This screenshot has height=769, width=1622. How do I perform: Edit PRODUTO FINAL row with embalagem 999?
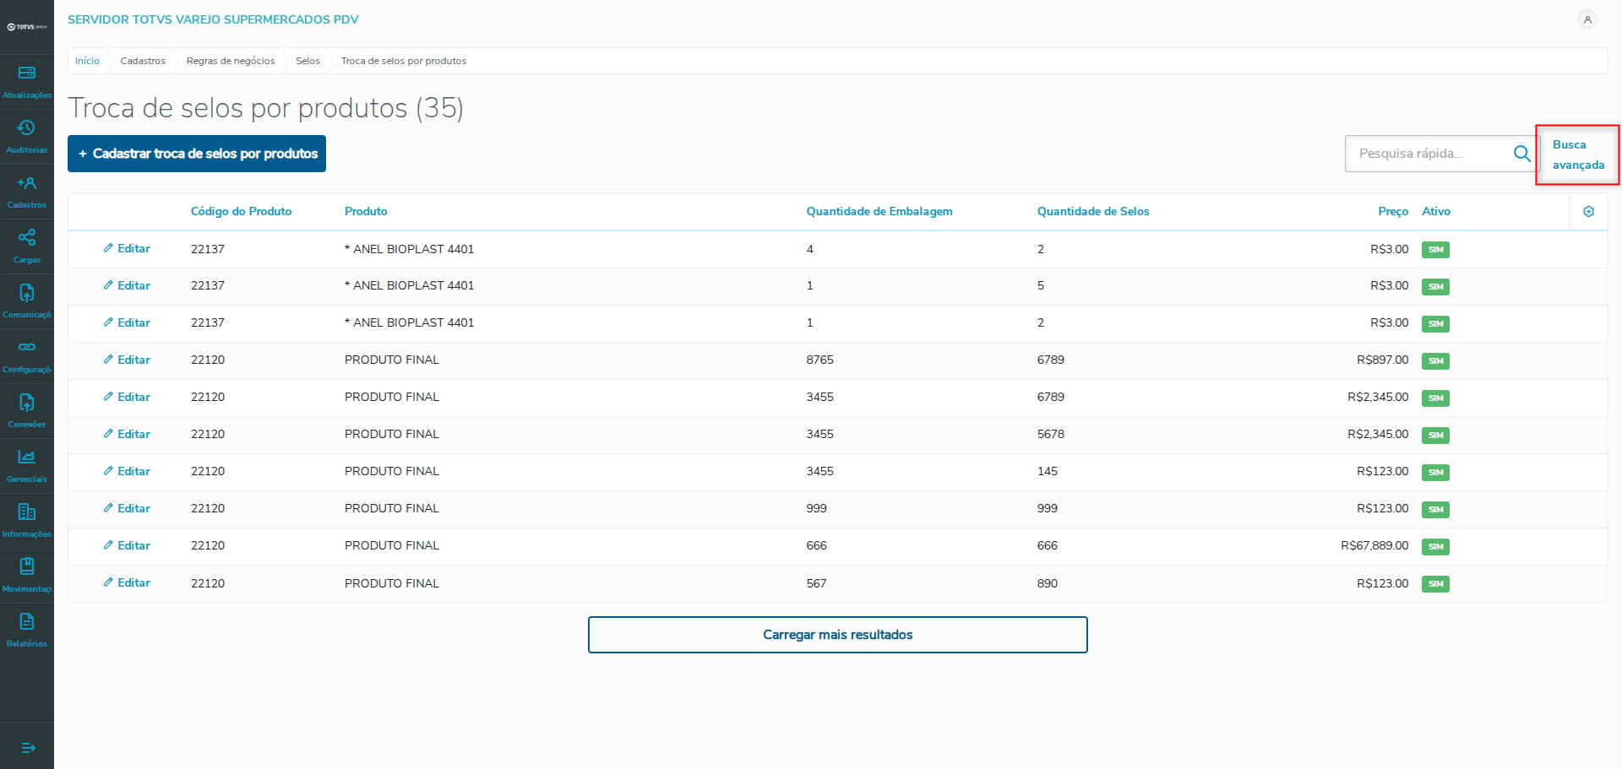[127, 508]
